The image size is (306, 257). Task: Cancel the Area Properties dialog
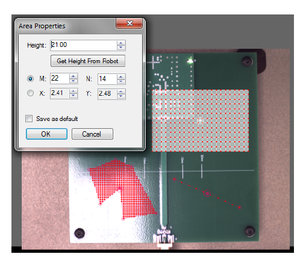pos(92,134)
